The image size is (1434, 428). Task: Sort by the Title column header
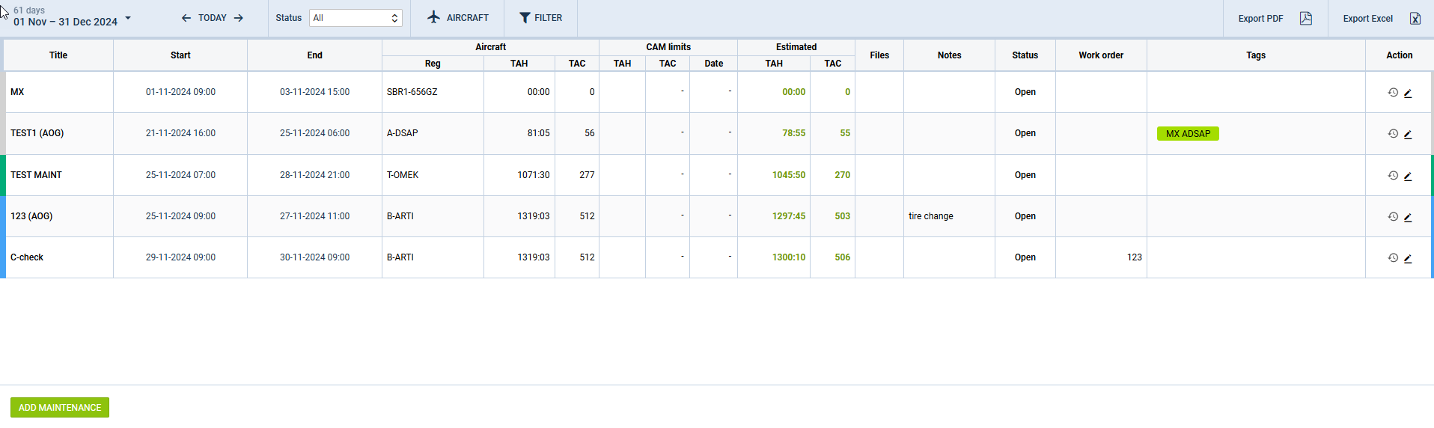point(58,55)
